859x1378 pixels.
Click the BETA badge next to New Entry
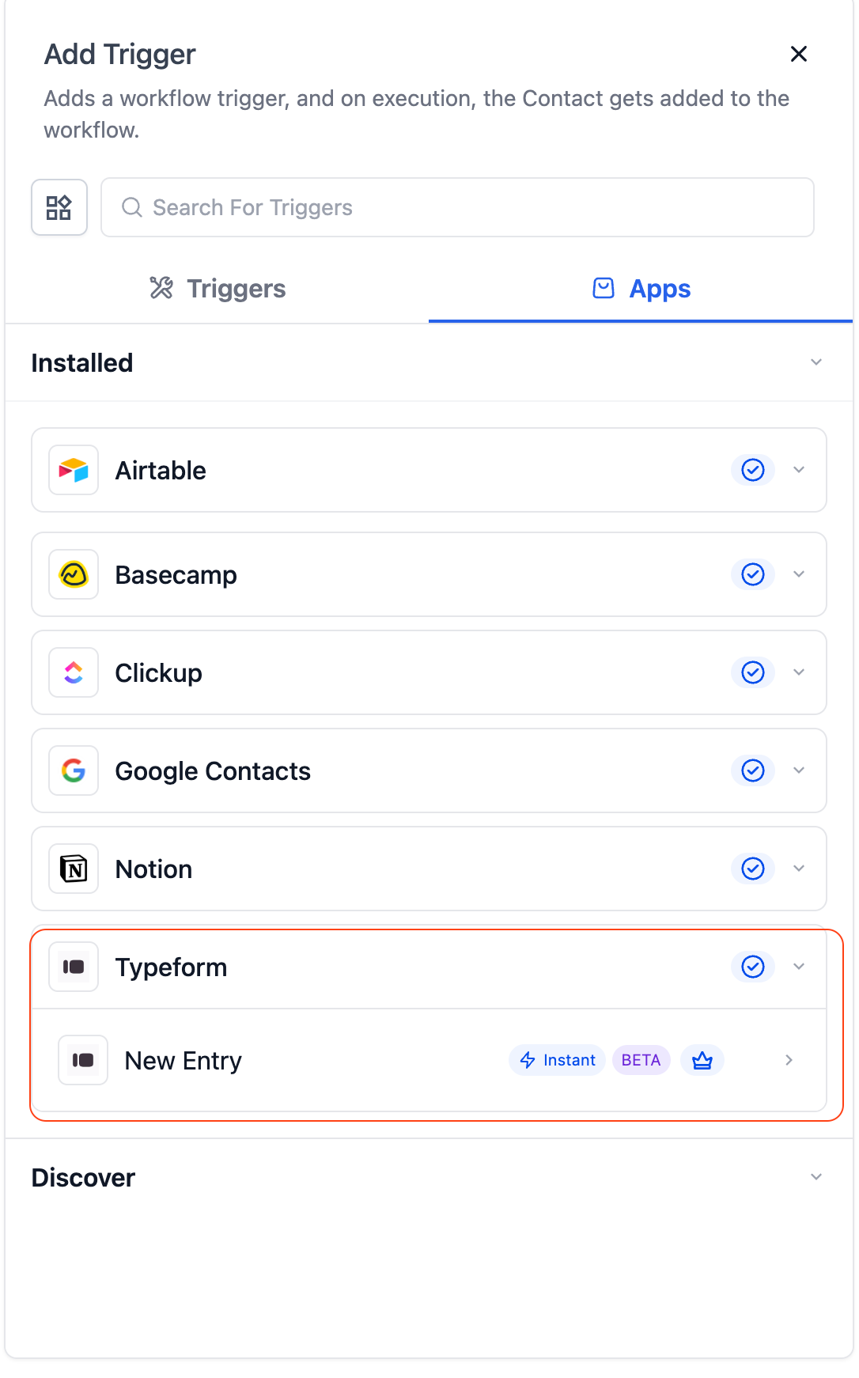641,1060
